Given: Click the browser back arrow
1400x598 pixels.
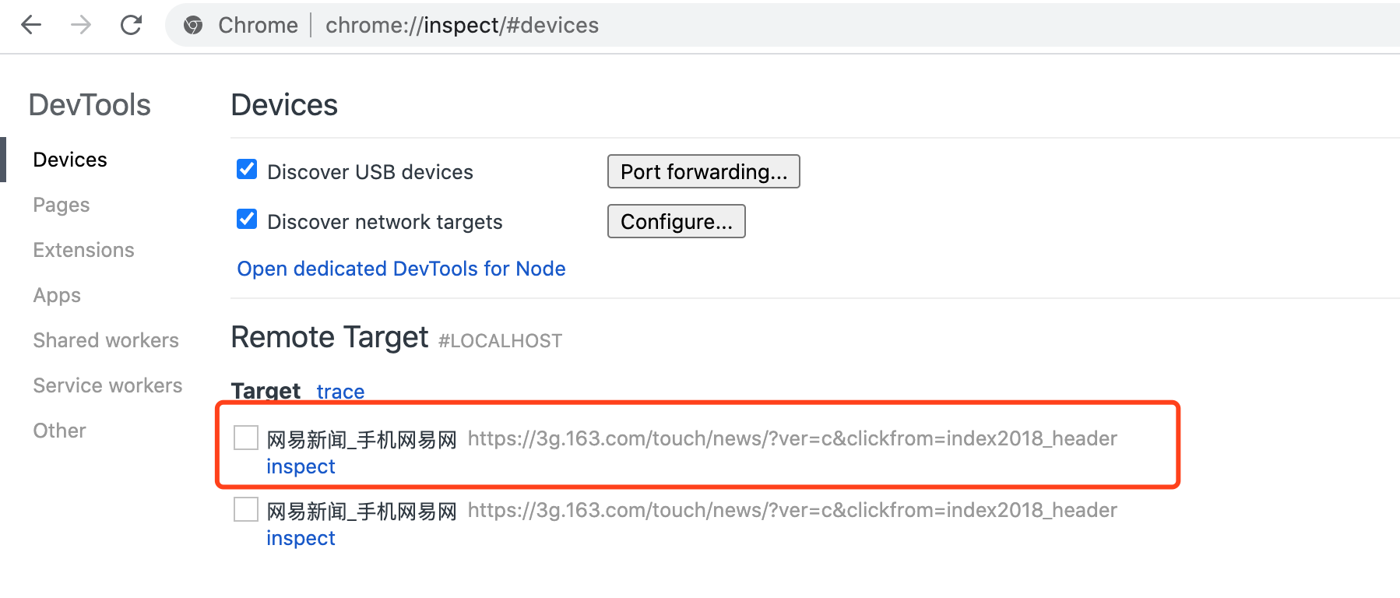Looking at the screenshot, I should point(31,26).
